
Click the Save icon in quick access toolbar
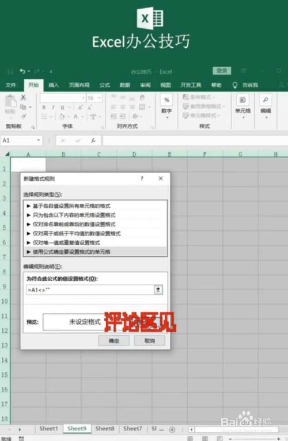pyautogui.click(x=10, y=72)
